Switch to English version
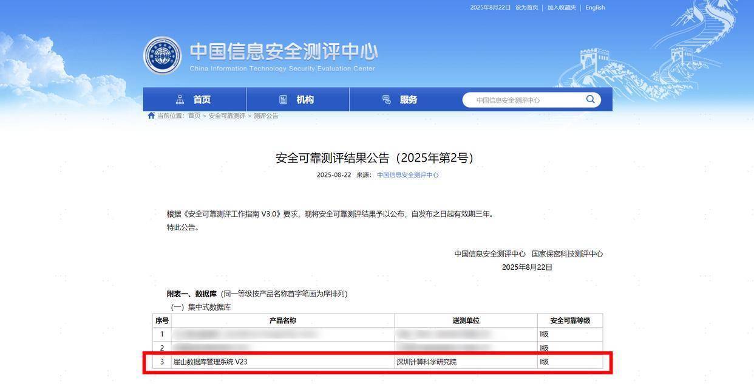 596,6
